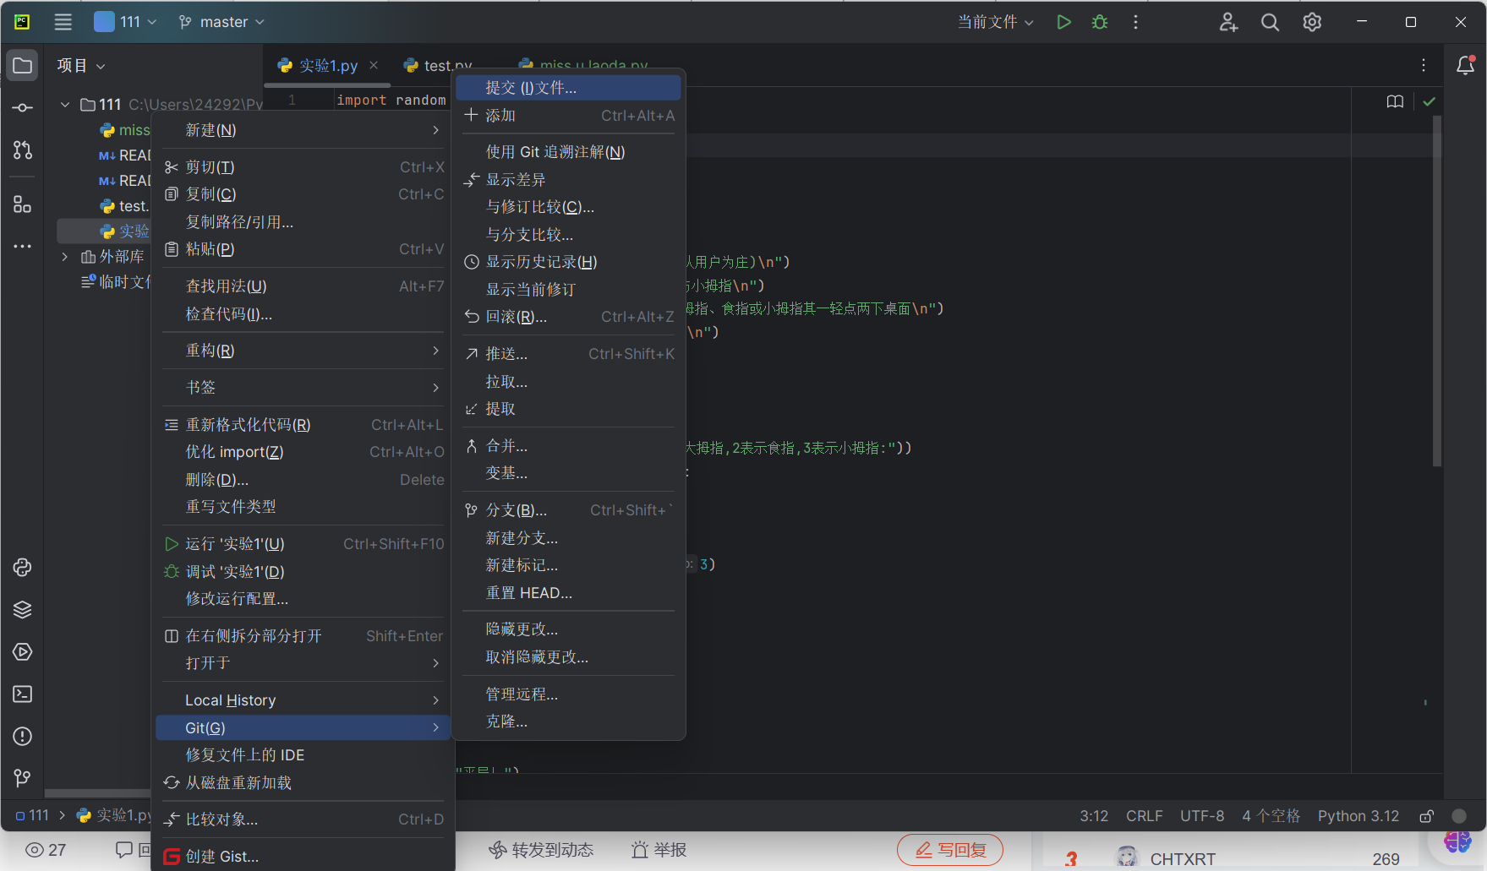1487x871 pixels.
Task: Click the Debug bug icon
Action: tap(1099, 22)
